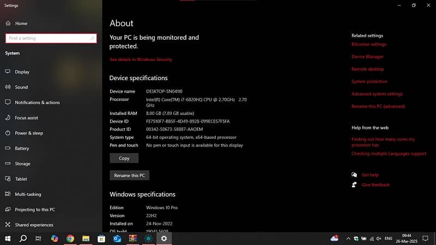Click the Give feedback person icon

point(354,185)
